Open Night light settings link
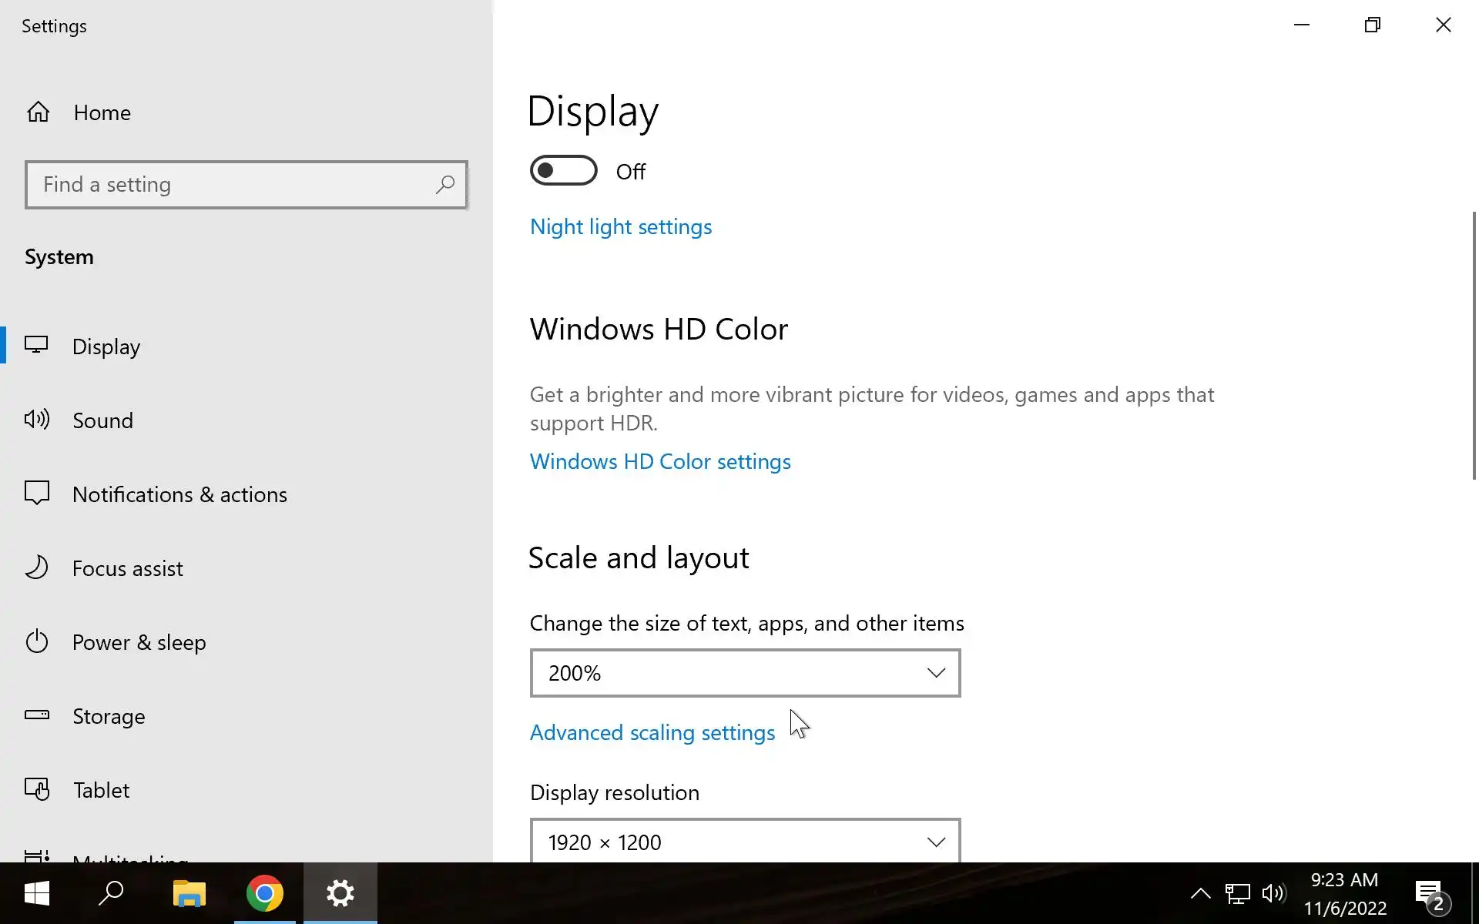The width and height of the screenshot is (1479, 924). point(620,227)
